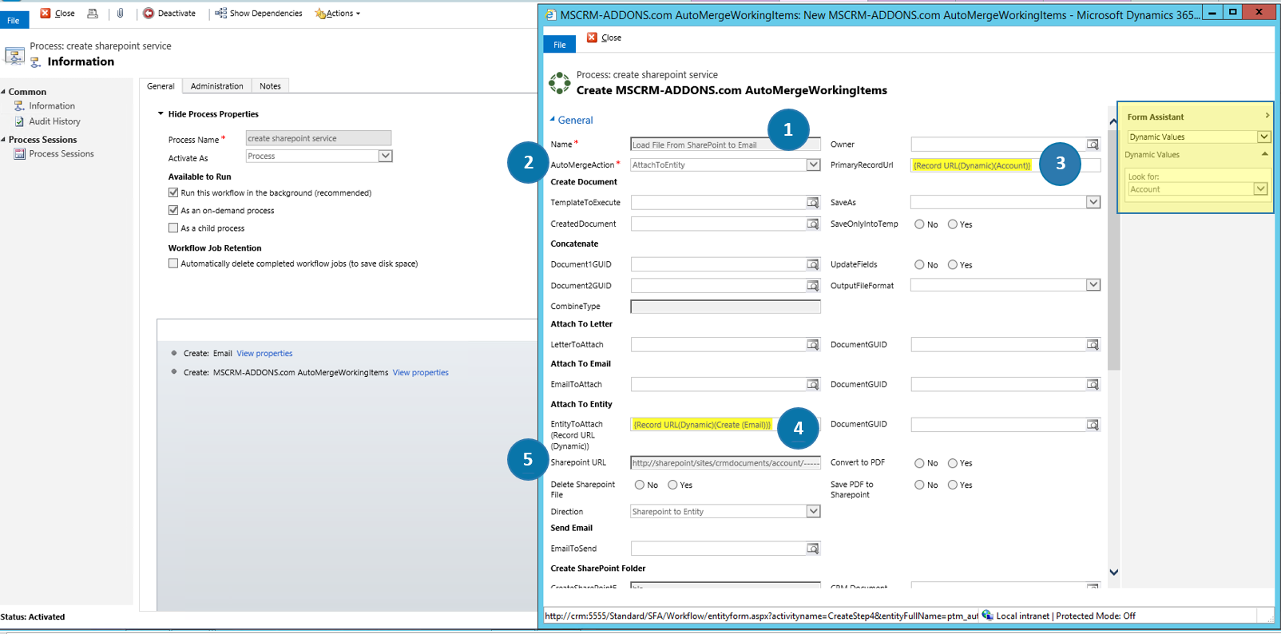This screenshot has height=634, width=1281.
Task: Click the Process Name field
Action: coord(318,138)
